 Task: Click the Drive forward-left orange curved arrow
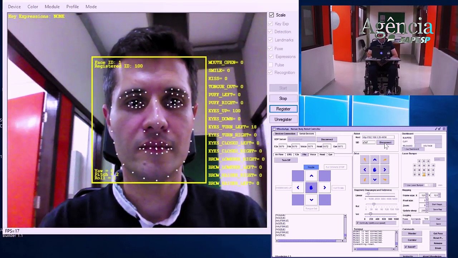click(365, 160)
